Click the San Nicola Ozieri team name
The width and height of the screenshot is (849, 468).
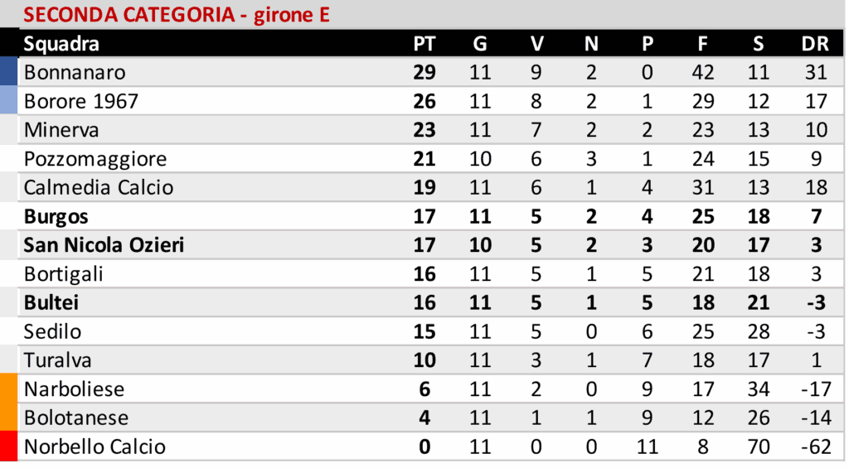click(x=104, y=245)
